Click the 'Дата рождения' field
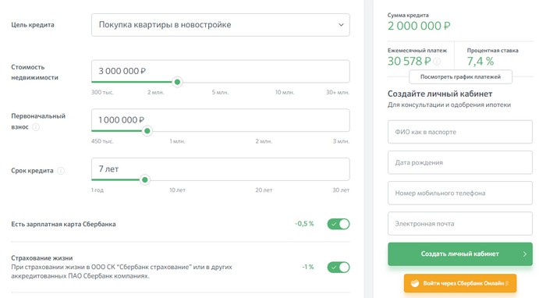 pos(460,162)
